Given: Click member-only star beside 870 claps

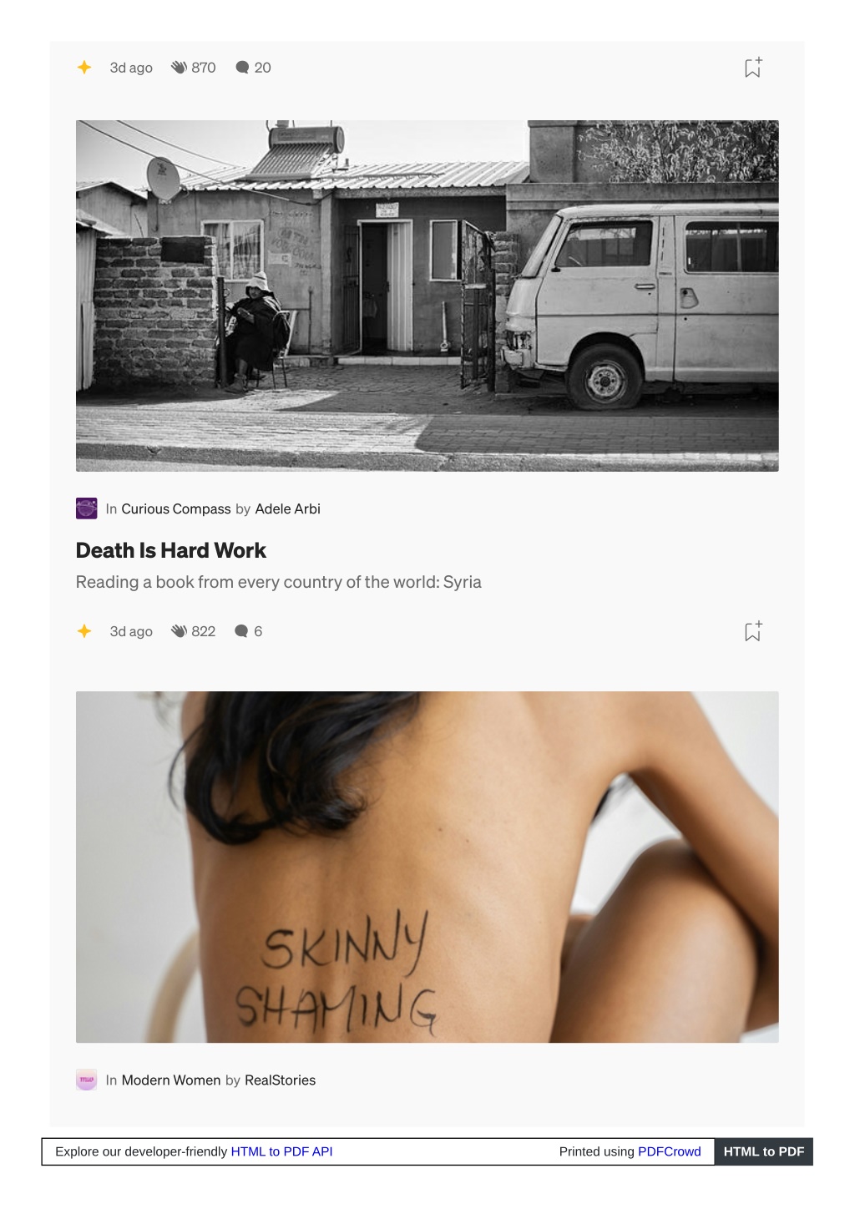Looking at the screenshot, I should pos(84,67).
